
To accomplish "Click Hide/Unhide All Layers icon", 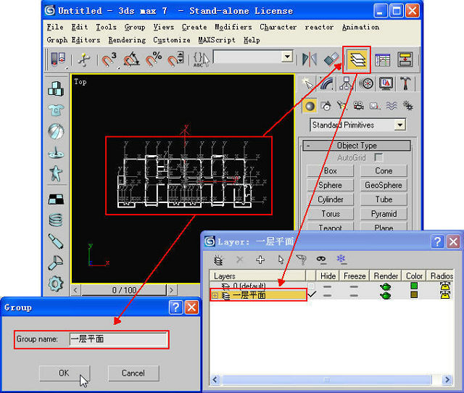I will (320, 260).
